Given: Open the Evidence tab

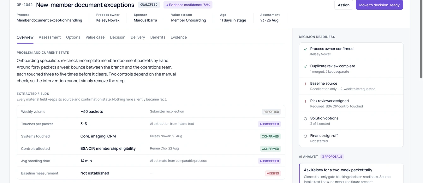Looking at the screenshot, I should tap(179, 37).
